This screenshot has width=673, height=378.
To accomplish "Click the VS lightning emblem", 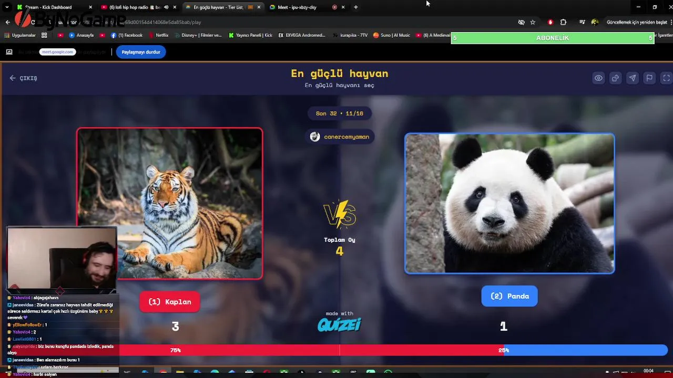I will pyautogui.click(x=340, y=214).
